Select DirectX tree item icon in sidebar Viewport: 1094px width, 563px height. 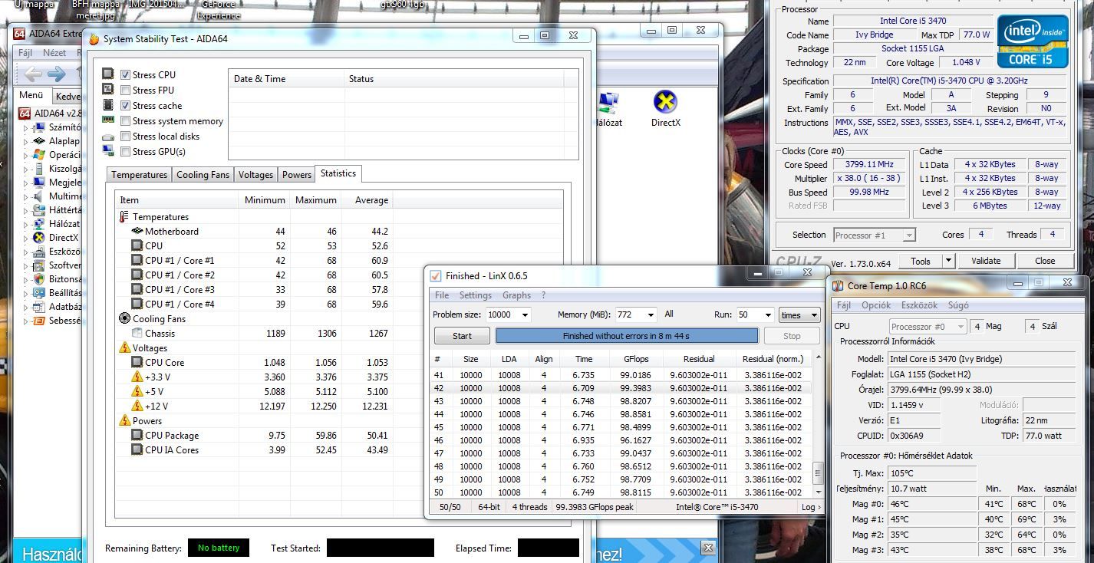pyautogui.click(x=41, y=238)
